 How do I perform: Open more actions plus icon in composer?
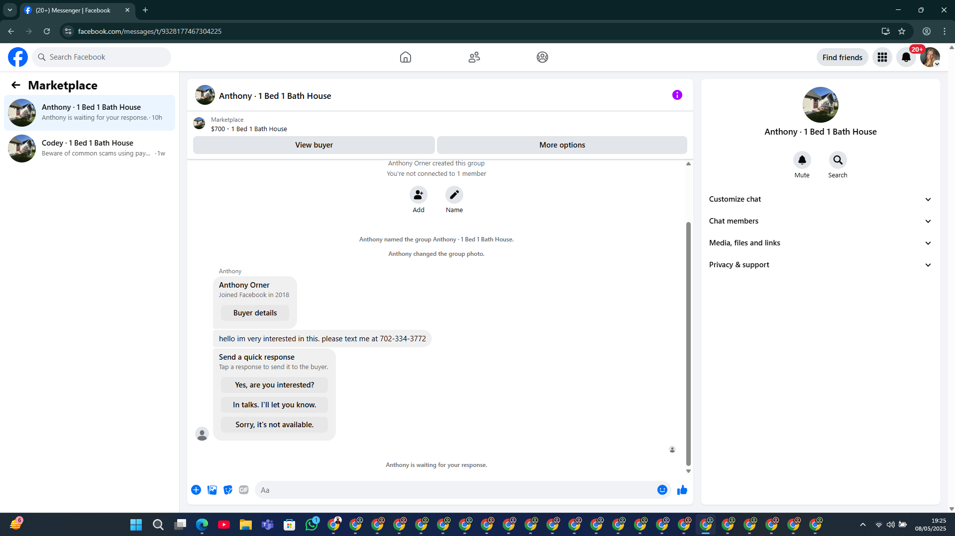(x=196, y=490)
